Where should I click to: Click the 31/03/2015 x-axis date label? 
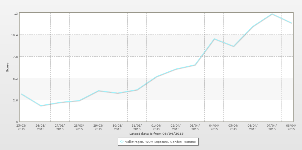[x=137, y=127]
